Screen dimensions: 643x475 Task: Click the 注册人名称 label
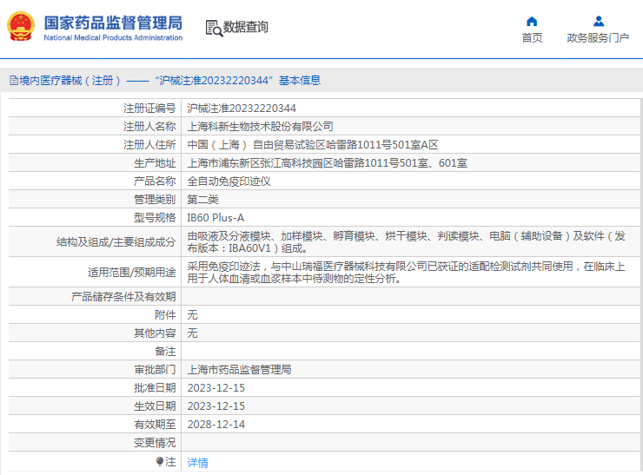[x=149, y=127]
